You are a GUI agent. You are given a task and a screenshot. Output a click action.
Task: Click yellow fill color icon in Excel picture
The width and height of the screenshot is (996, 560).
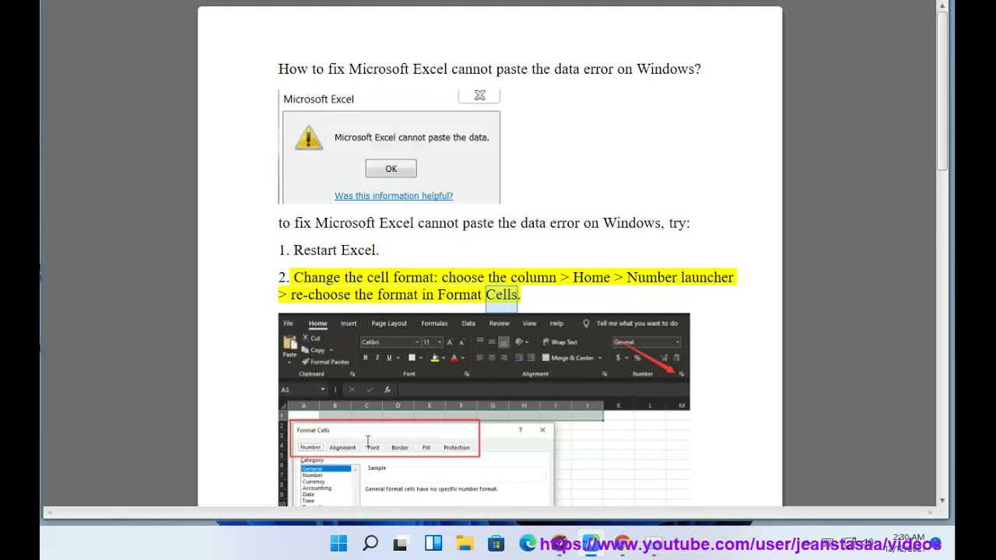coord(435,358)
